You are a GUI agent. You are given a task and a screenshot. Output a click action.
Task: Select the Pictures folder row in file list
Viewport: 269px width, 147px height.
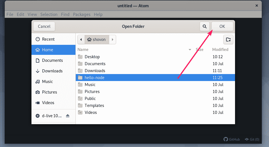point(155,92)
